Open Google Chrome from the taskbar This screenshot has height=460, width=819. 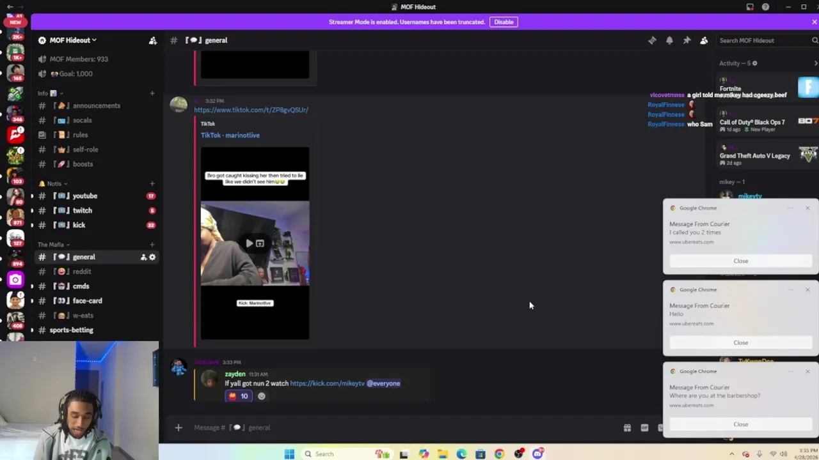coord(499,454)
